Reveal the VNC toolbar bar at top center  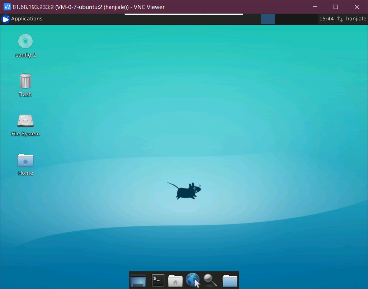pos(184,14)
